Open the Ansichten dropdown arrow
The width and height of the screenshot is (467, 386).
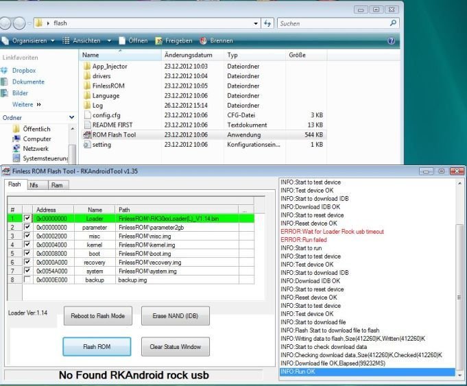point(109,41)
